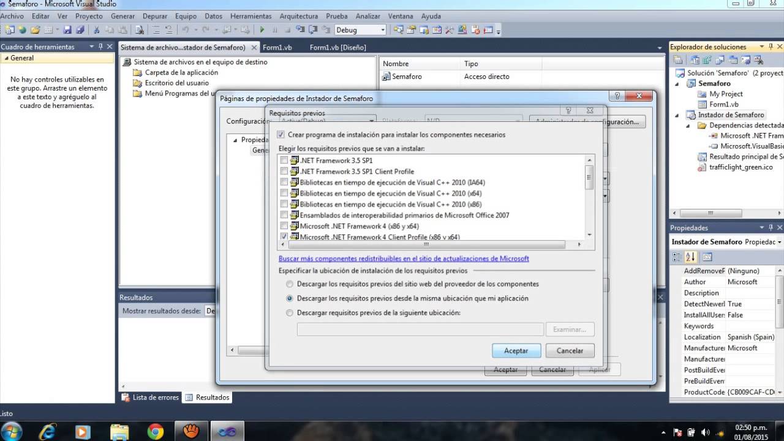
Task: Click the Windows Start button
Action: click(x=12, y=431)
